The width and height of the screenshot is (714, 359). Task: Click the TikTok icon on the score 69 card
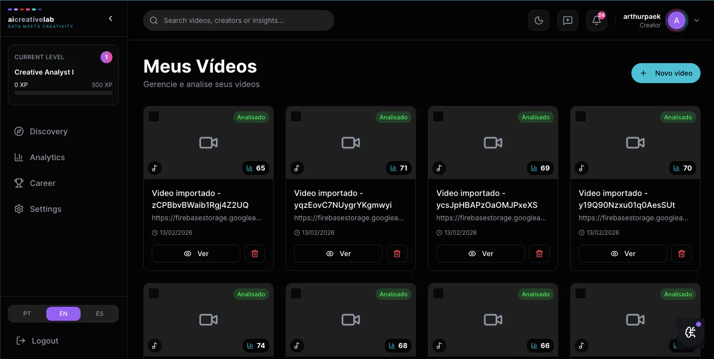point(439,168)
